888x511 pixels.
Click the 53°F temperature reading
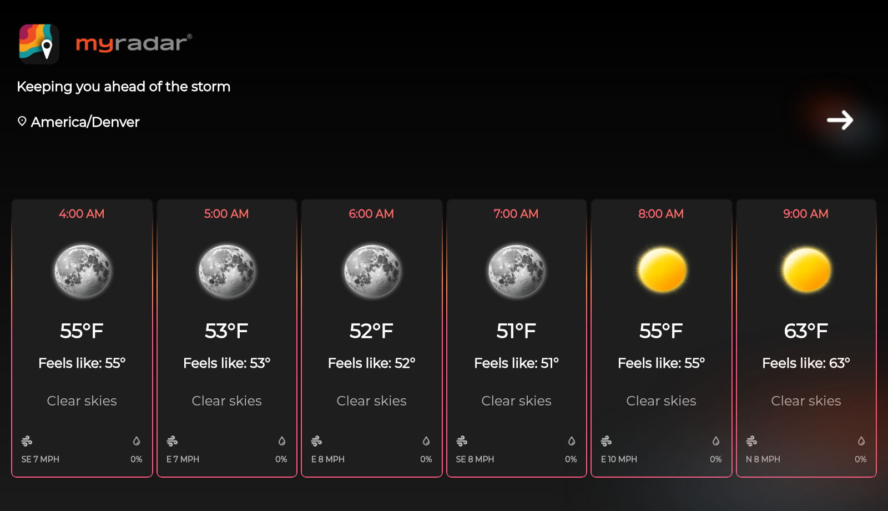[x=226, y=331]
